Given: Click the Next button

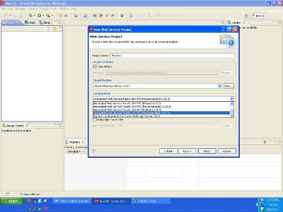Looking at the screenshot, I should pyautogui.click(x=187, y=151).
